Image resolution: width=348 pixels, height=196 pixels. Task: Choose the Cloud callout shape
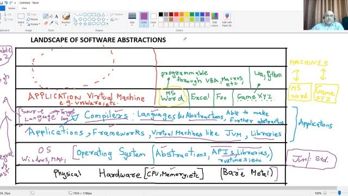(103, 23)
